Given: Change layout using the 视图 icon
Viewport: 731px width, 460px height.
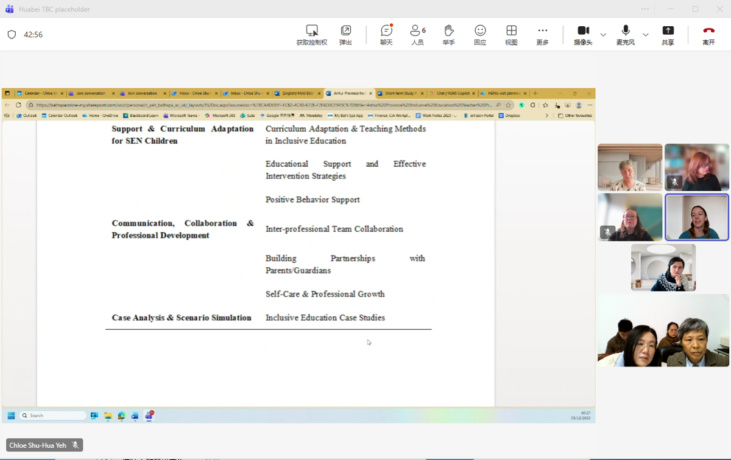Looking at the screenshot, I should point(511,31).
